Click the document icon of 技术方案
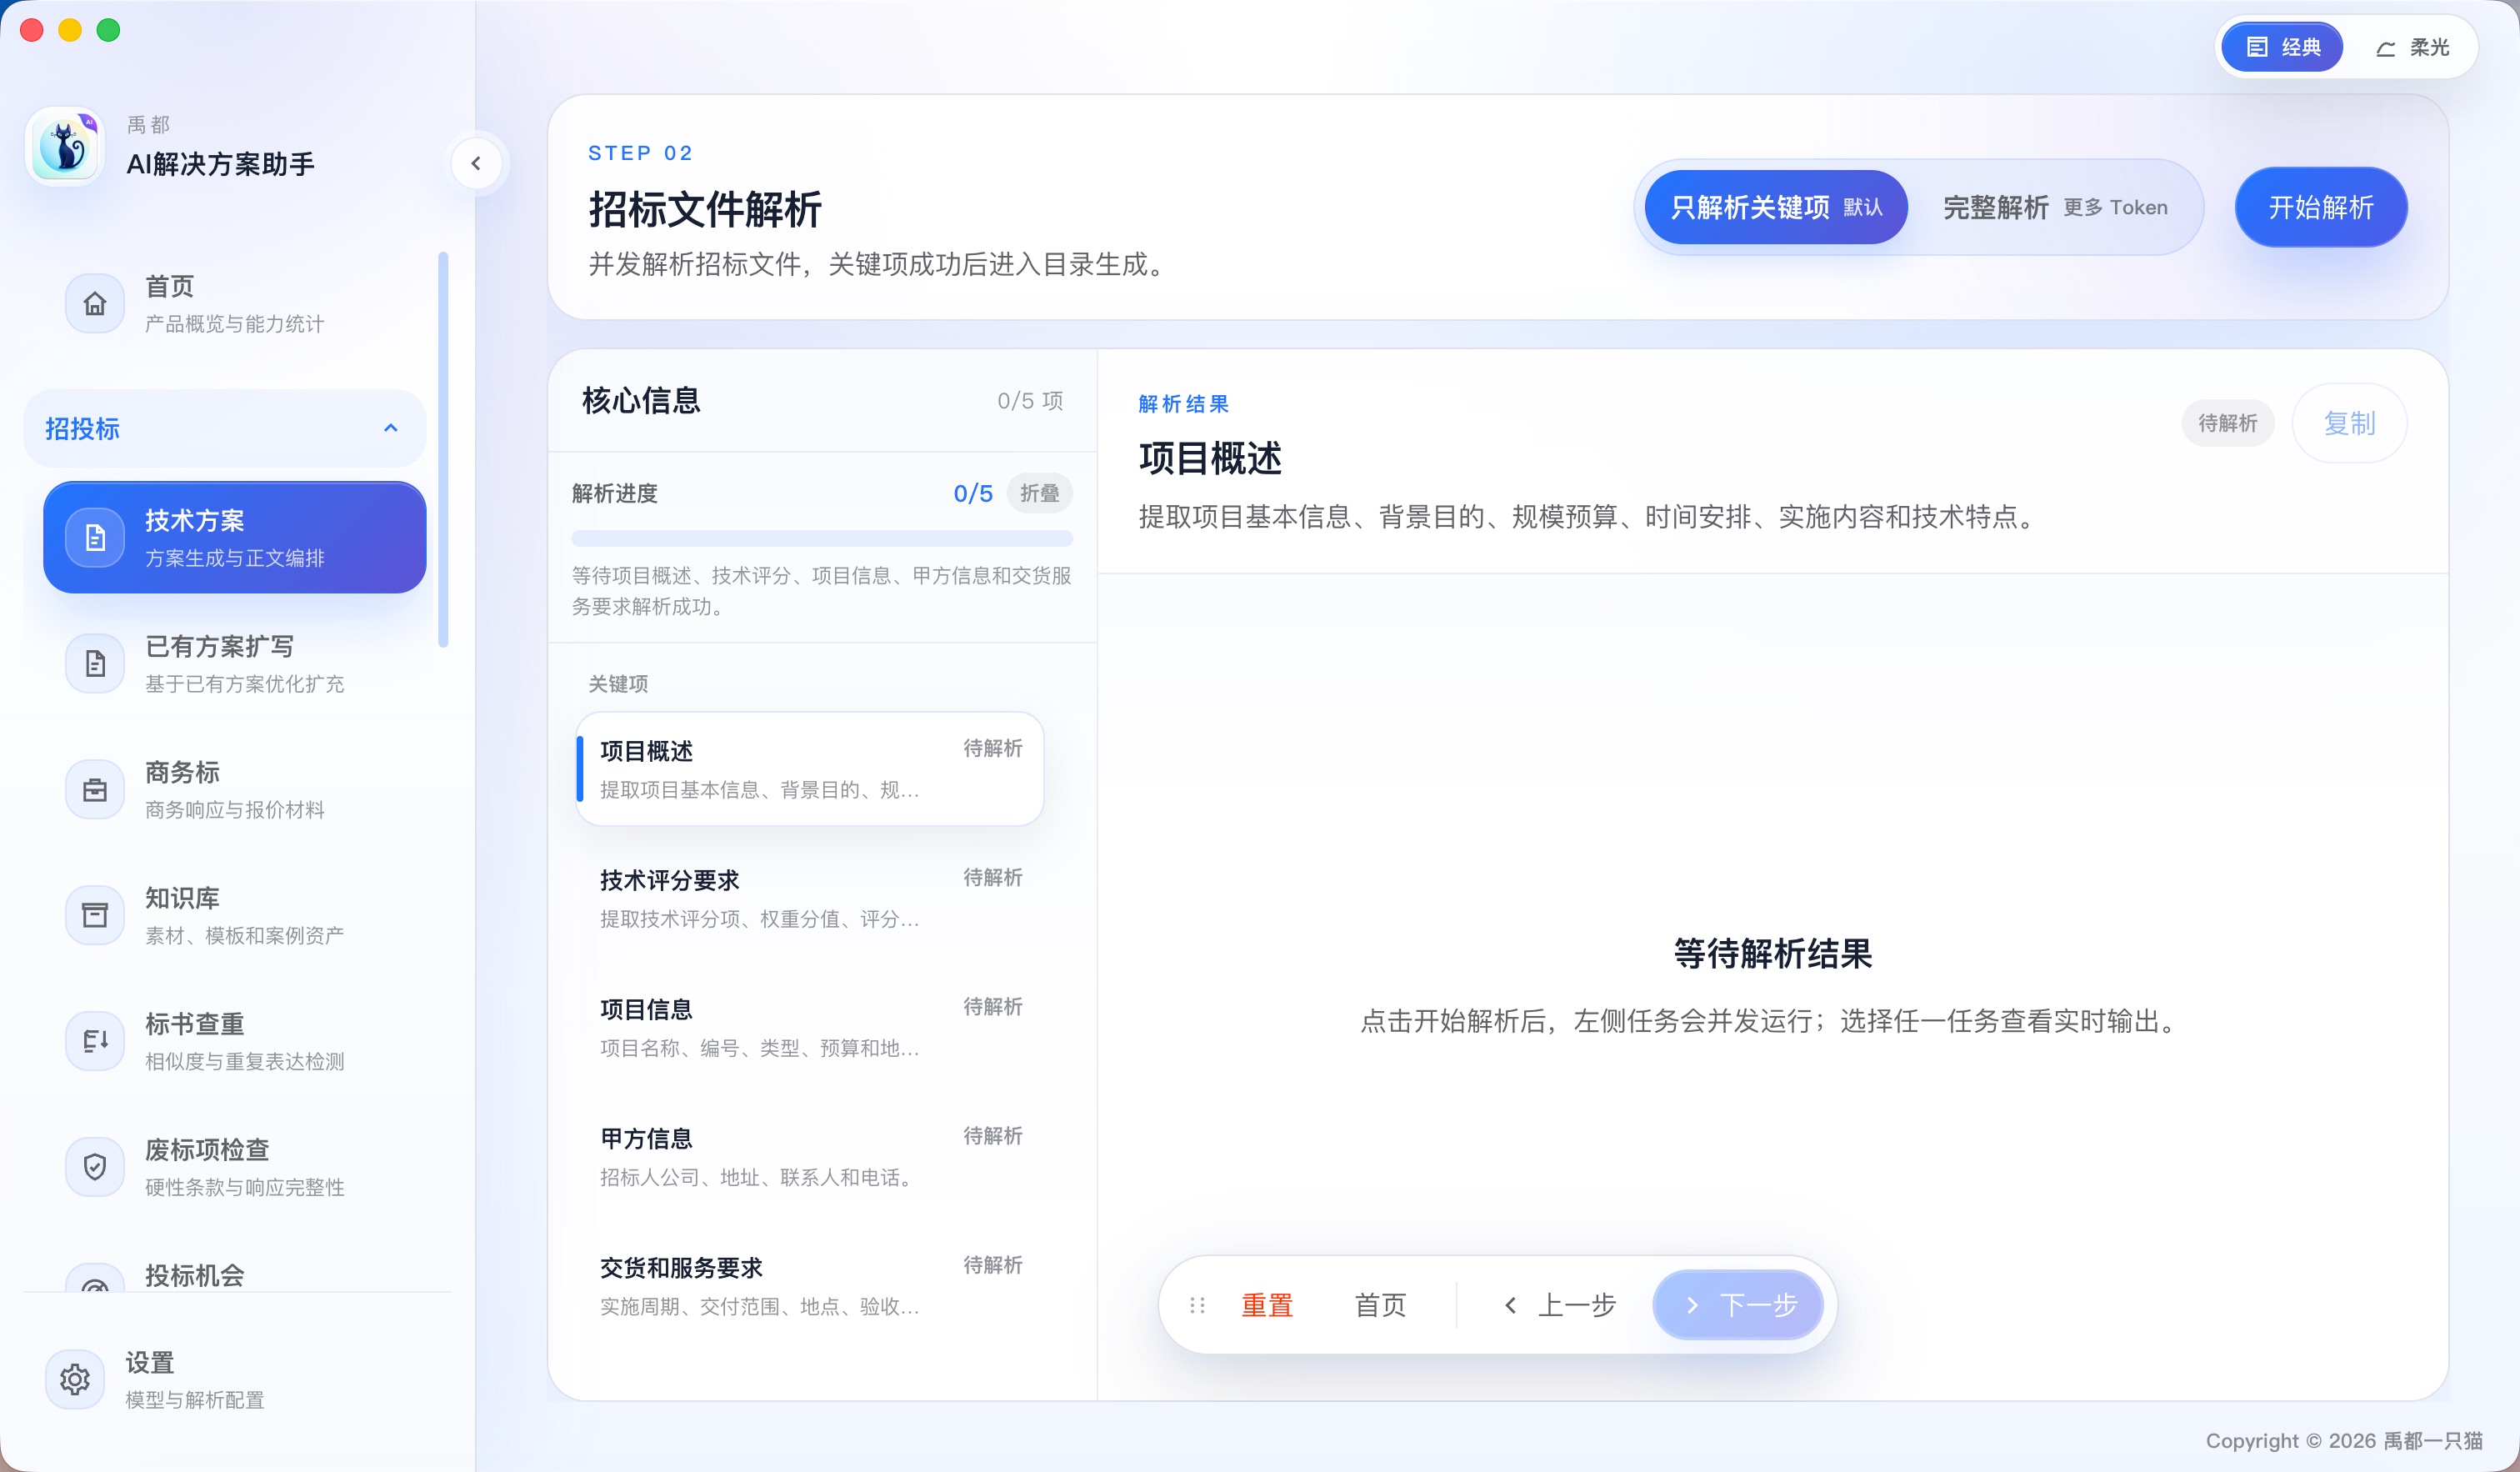This screenshot has height=1472, width=2520. [x=95, y=538]
